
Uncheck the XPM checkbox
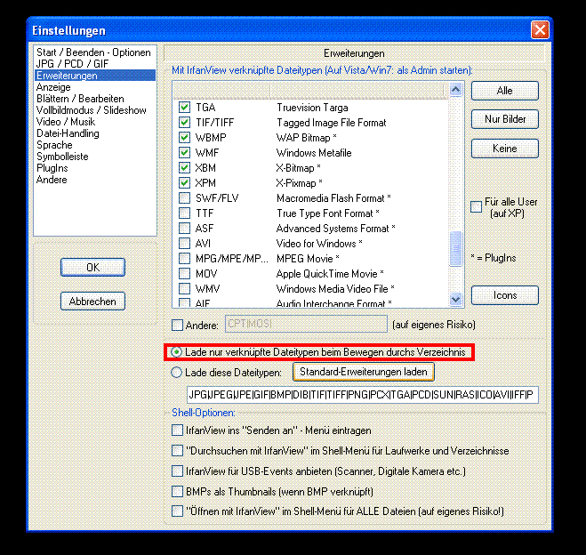(x=184, y=182)
